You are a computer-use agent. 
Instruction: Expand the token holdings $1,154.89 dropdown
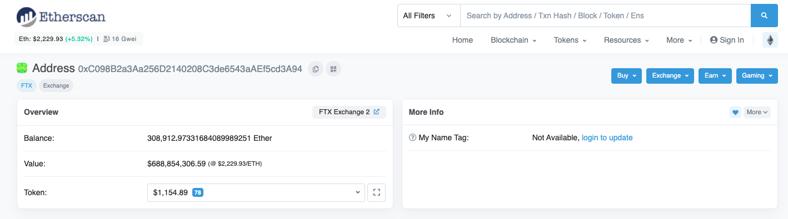(x=256, y=192)
